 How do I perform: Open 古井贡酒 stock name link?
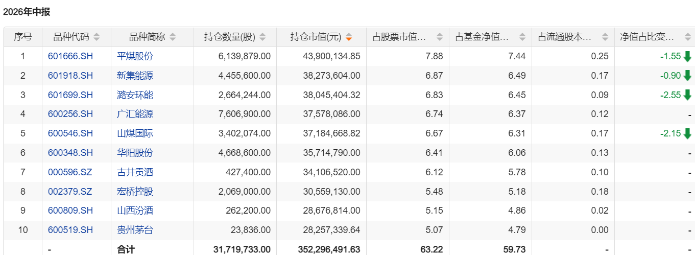coord(135,172)
